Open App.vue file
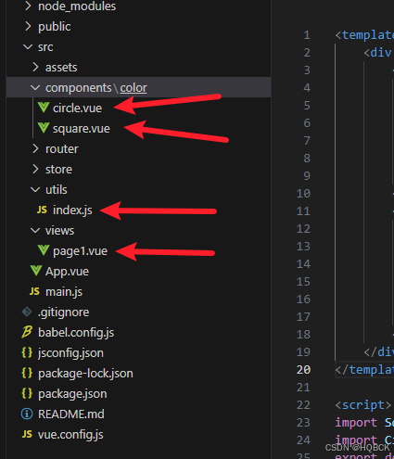Viewport: 394px width, 459px height. click(67, 272)
